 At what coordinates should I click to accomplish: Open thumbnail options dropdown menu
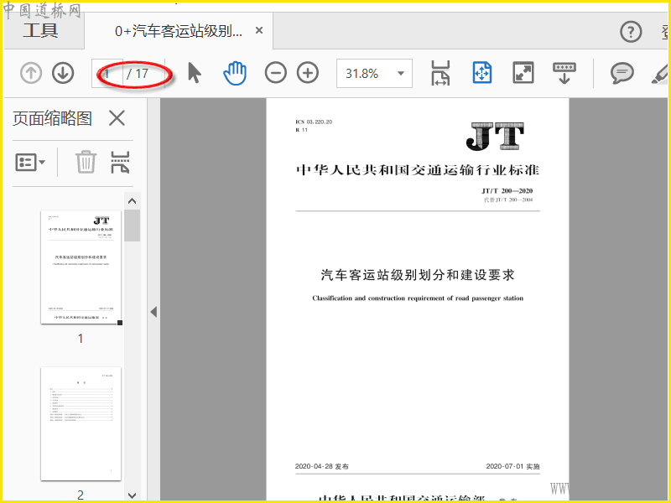coord(30,163)
